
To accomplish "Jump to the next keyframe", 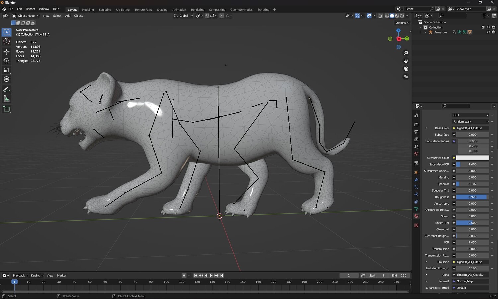I will (x=216, y=275).
